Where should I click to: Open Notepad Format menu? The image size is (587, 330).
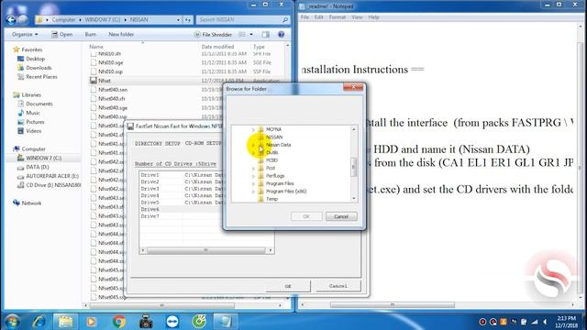[x=338, y=17]
